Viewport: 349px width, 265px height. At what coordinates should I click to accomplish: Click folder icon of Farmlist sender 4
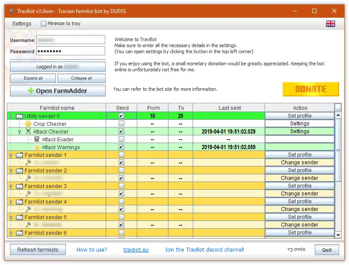19,201
